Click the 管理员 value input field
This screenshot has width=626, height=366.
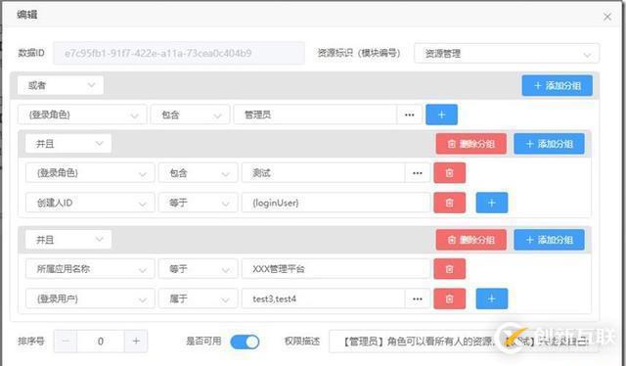click(x=315, y=115)
